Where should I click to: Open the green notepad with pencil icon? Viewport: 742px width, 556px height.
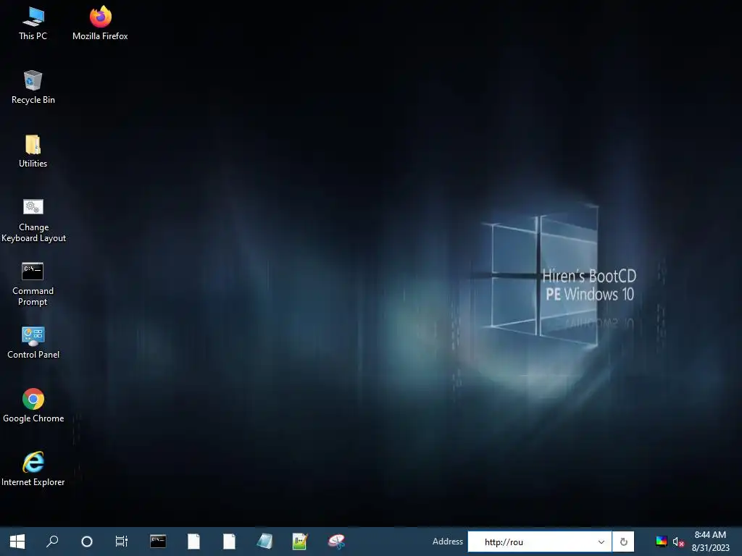pyautogui.click(x=300, y=542)
